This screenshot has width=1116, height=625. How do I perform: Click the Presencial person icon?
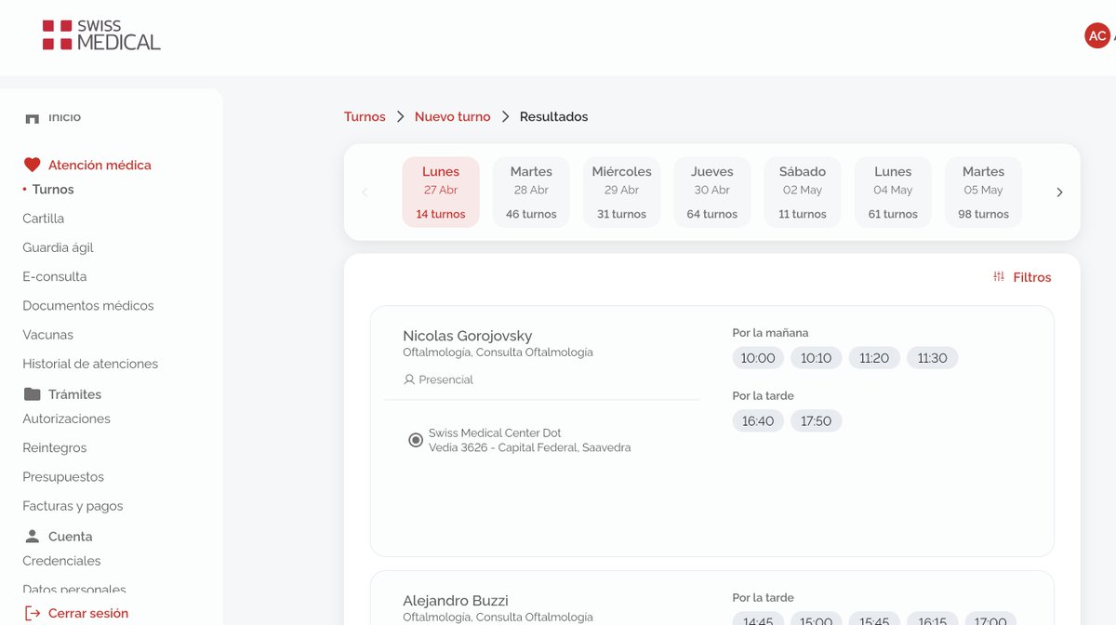409,379
